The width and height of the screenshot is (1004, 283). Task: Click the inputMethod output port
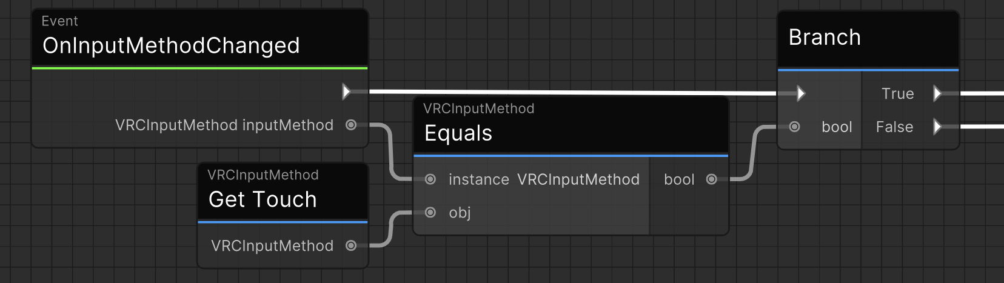[x=351, y=125]
